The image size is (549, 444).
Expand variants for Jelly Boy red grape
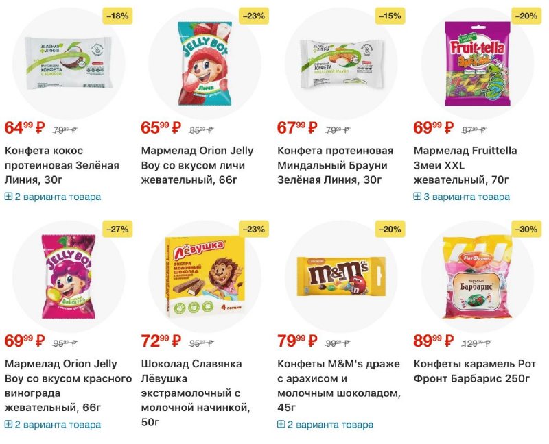pos(53,424)
